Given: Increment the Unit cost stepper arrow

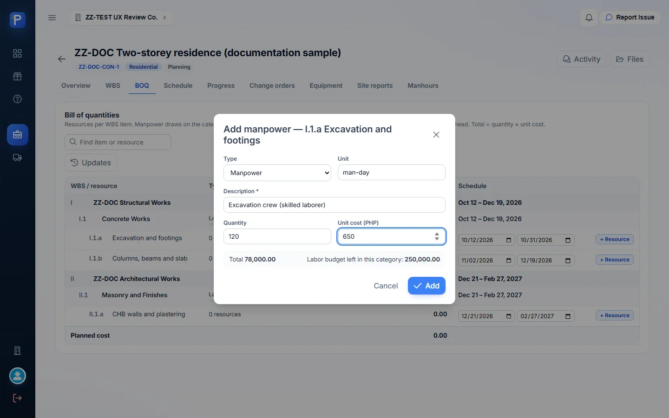Looking at the screenshot, I should (x=437, y=234).
